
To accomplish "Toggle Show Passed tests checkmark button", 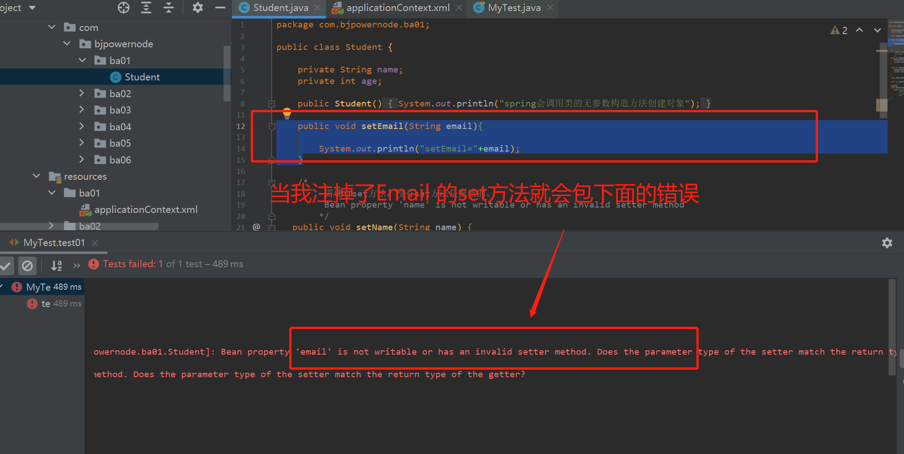I will [6, 265].
